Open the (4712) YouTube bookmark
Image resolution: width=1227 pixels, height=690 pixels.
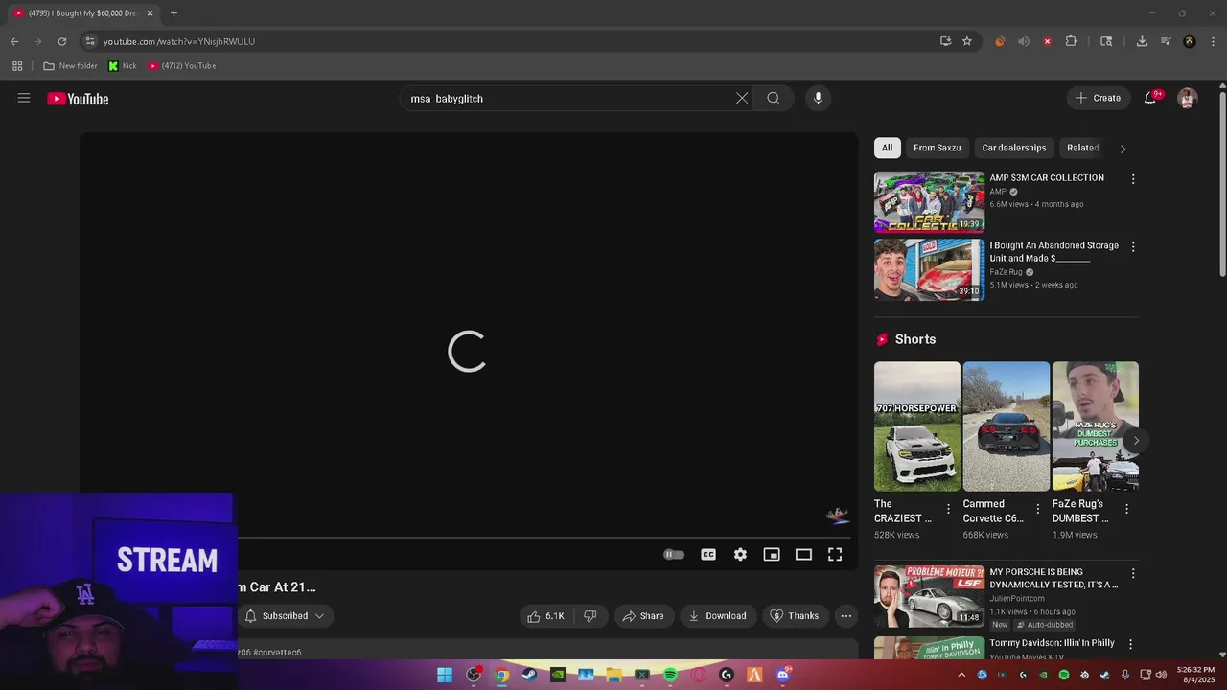pos(182,66)
